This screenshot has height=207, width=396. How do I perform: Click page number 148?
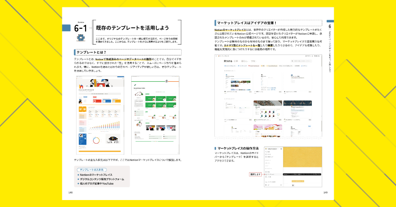[70, 193]
